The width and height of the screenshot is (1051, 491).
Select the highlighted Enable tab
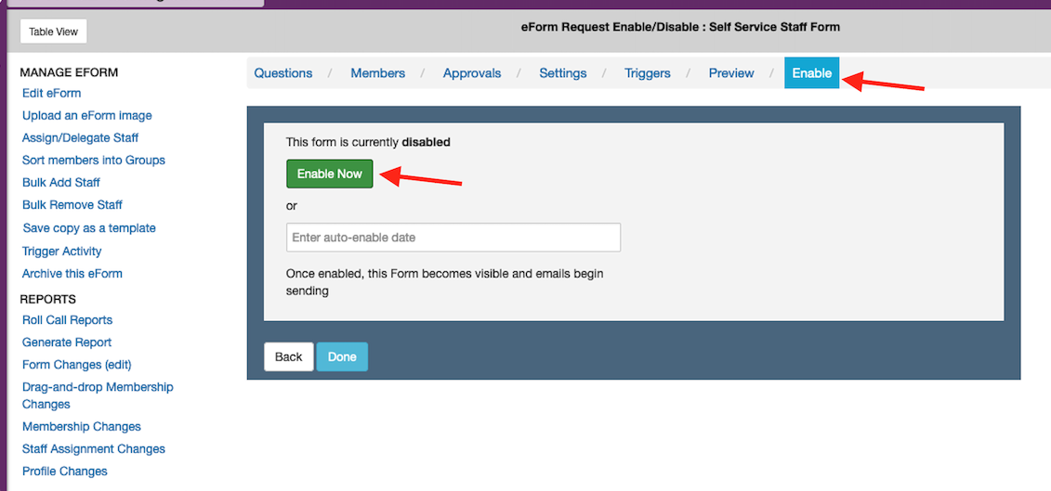[811, 73]
